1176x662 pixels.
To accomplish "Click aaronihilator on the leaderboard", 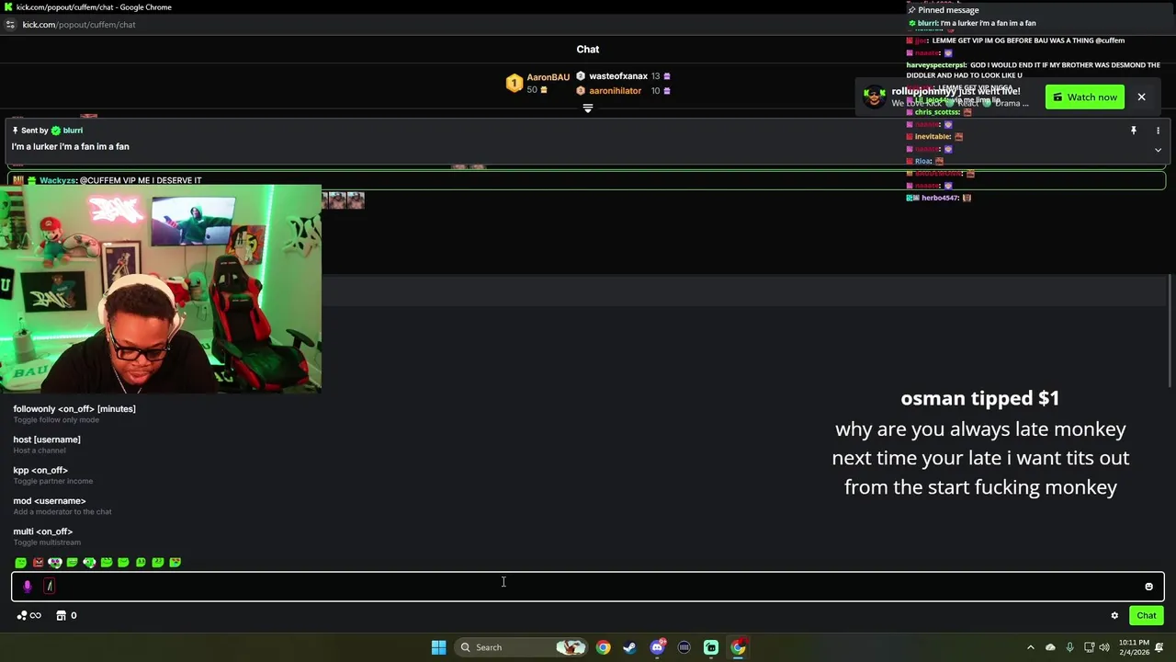I will pos(615,91).
